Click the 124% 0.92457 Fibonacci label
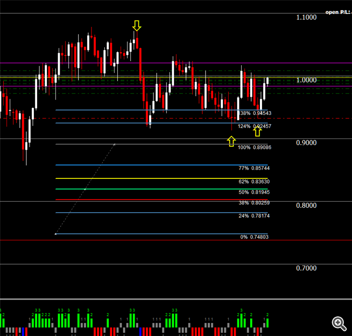 (x=254, y=126)
